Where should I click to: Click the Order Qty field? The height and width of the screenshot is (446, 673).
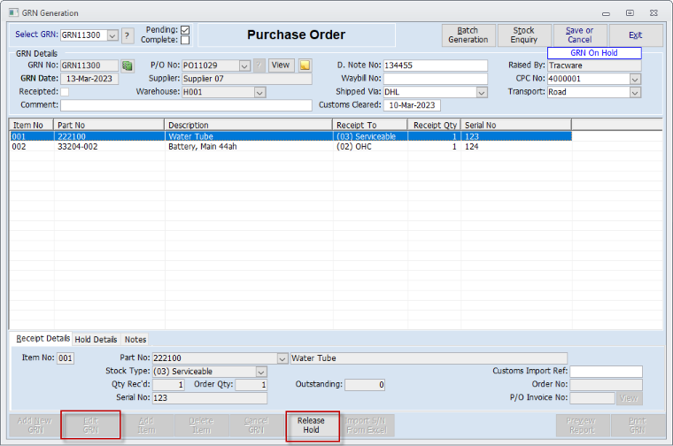pyautogui.click(x=251, y=385)
